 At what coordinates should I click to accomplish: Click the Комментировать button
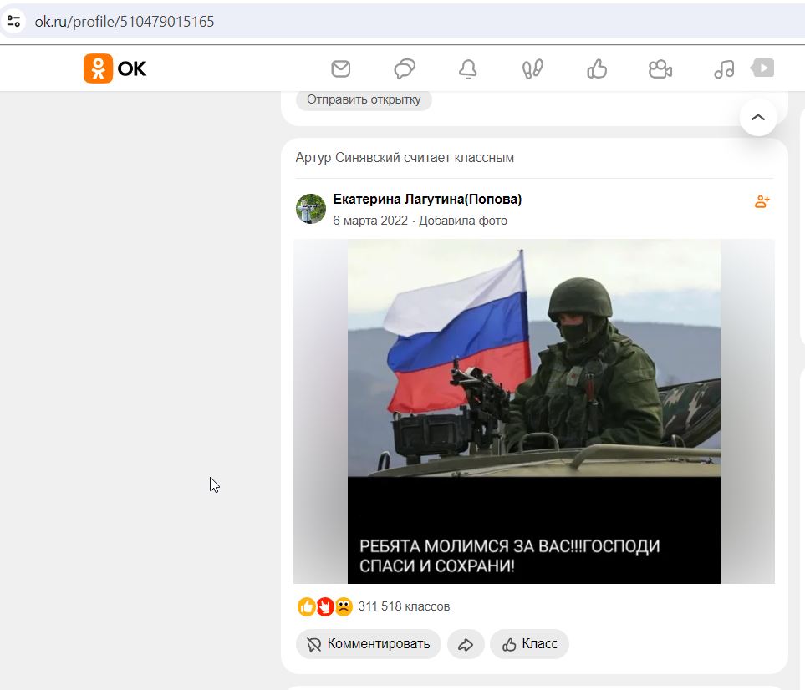click(x=368, y=644)
